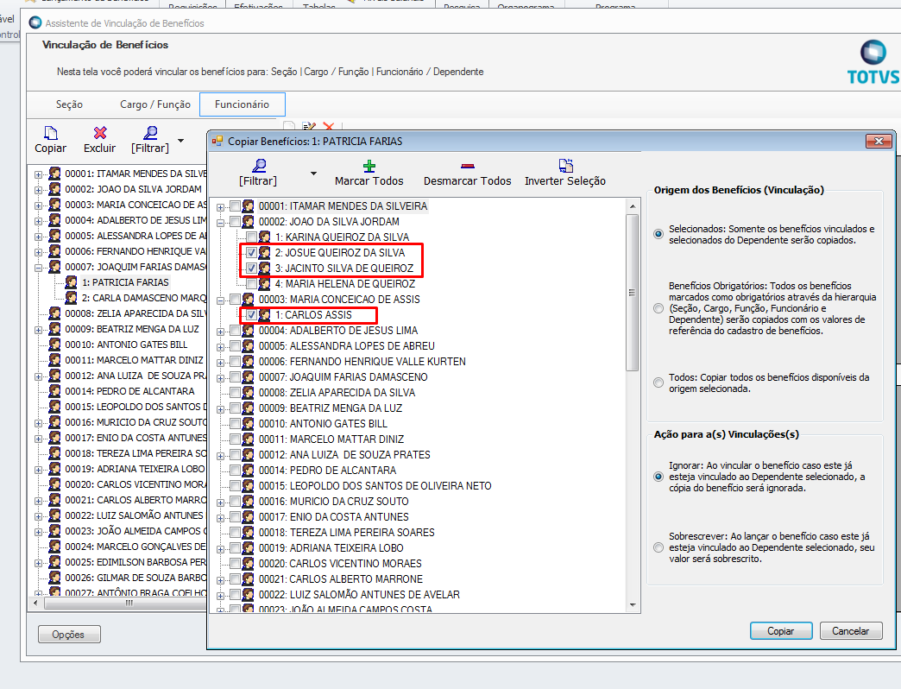Click dialog list vertical scrollbar thumb
901x689 pixels.
(632, 293)
